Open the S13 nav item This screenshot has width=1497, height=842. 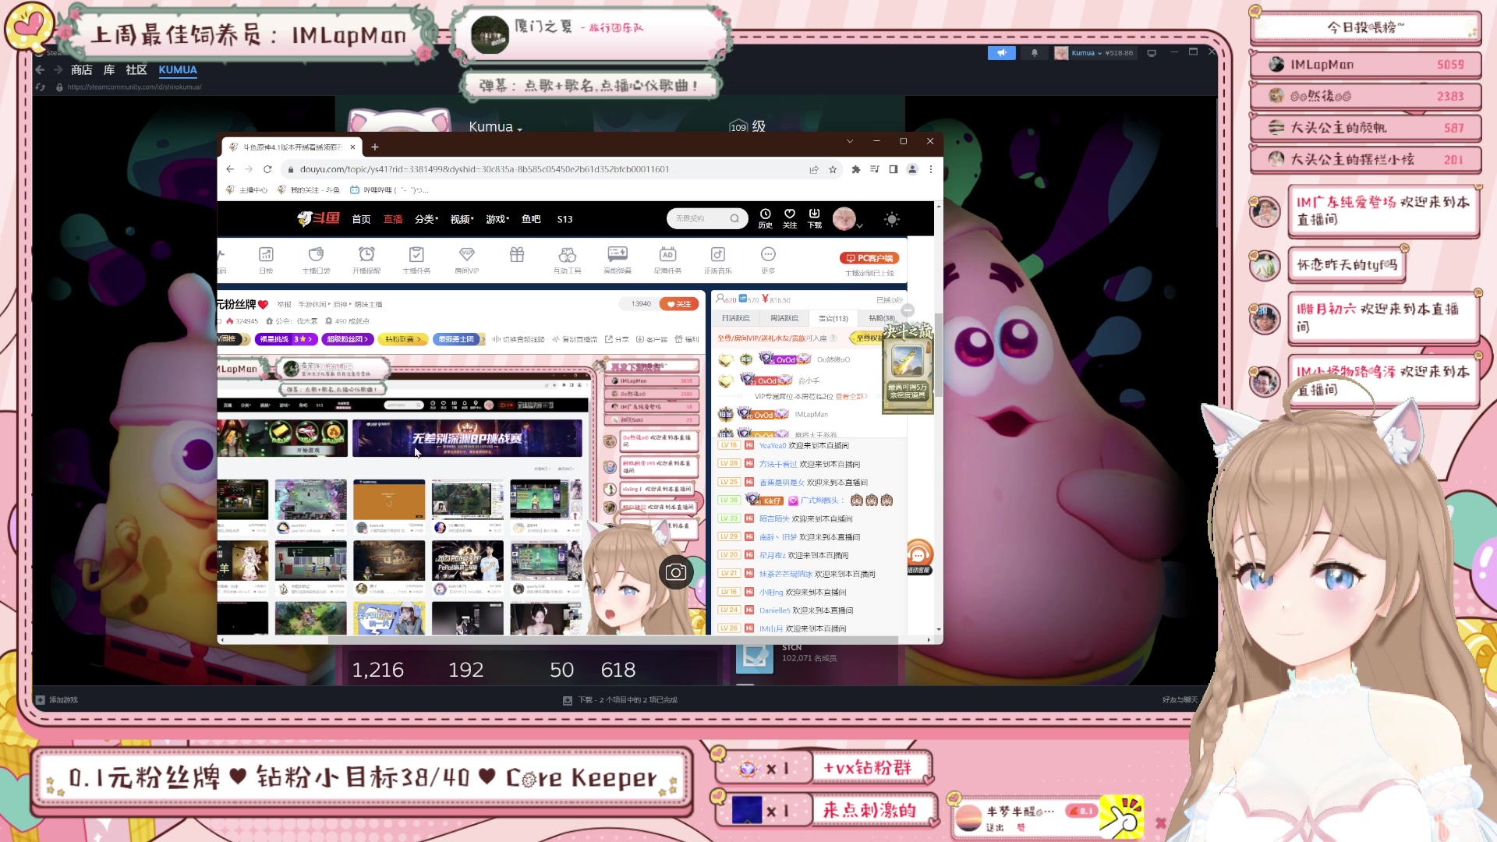[x=564, y=219]
